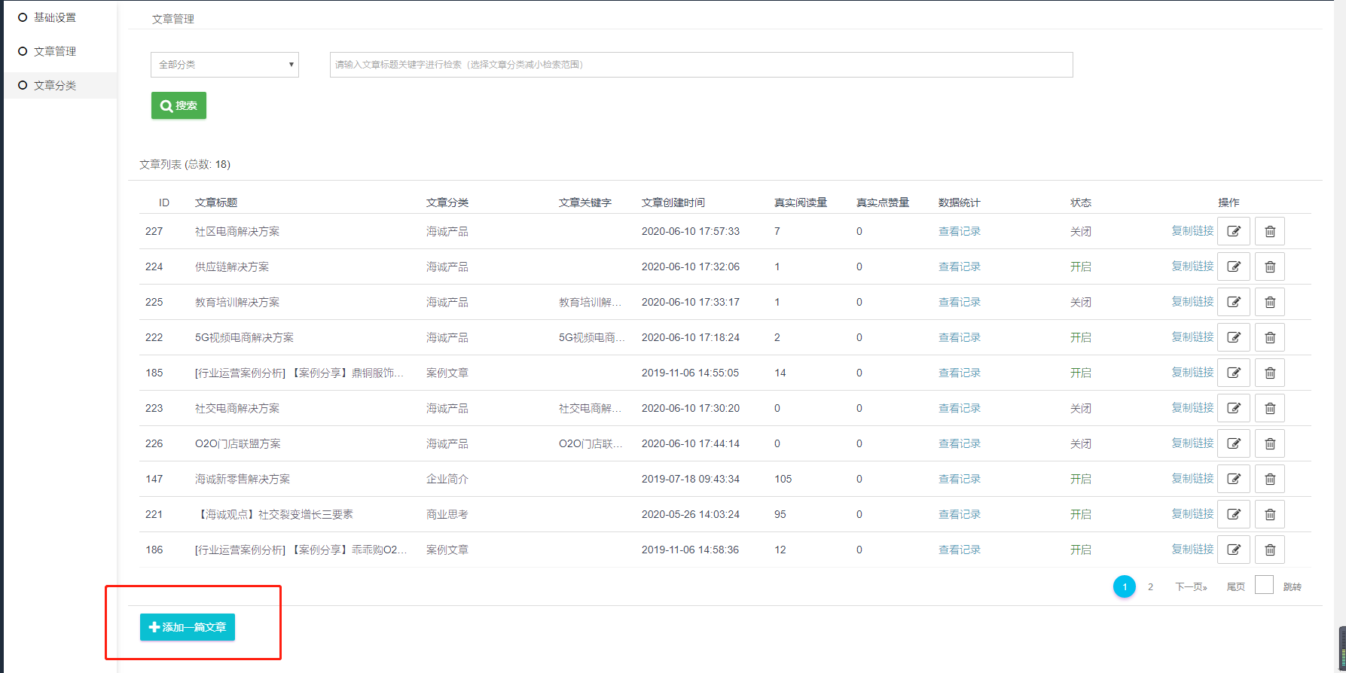Delete article 147 using trash icon
Screen dimensions: 1346x673
(x=1269, y=479)
